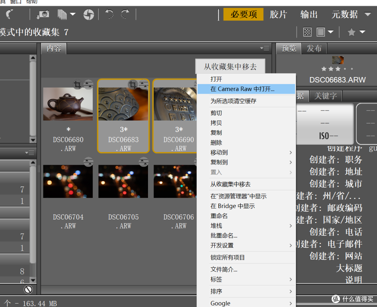377x307 pixels.
Task: Select 在 Bridge 中显示
Action: coord(246,206)
